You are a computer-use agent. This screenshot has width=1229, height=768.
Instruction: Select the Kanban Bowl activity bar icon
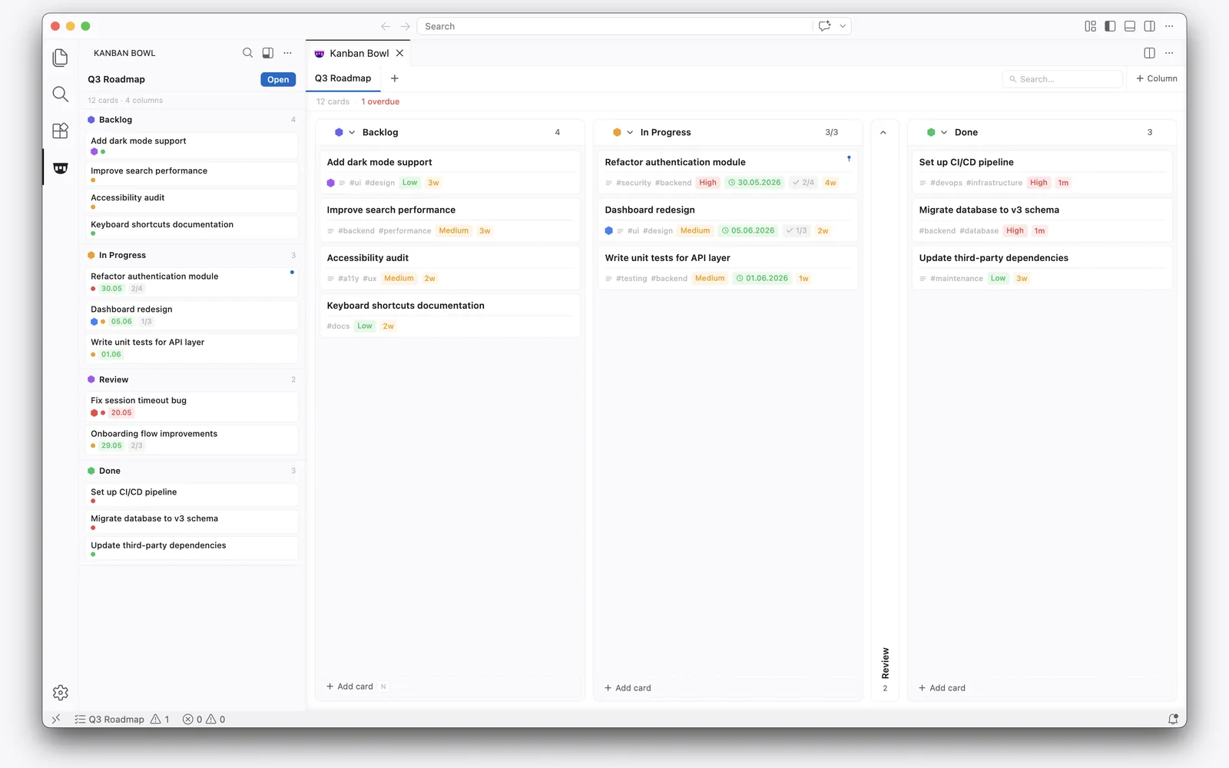[60, 167]
